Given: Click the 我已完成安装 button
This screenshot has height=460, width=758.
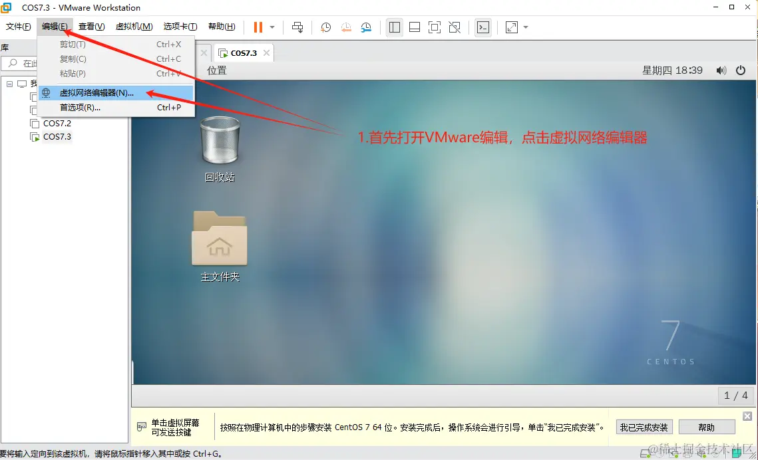Looking at the screenshot, I should pyautogui.click(x=644, y=427).
